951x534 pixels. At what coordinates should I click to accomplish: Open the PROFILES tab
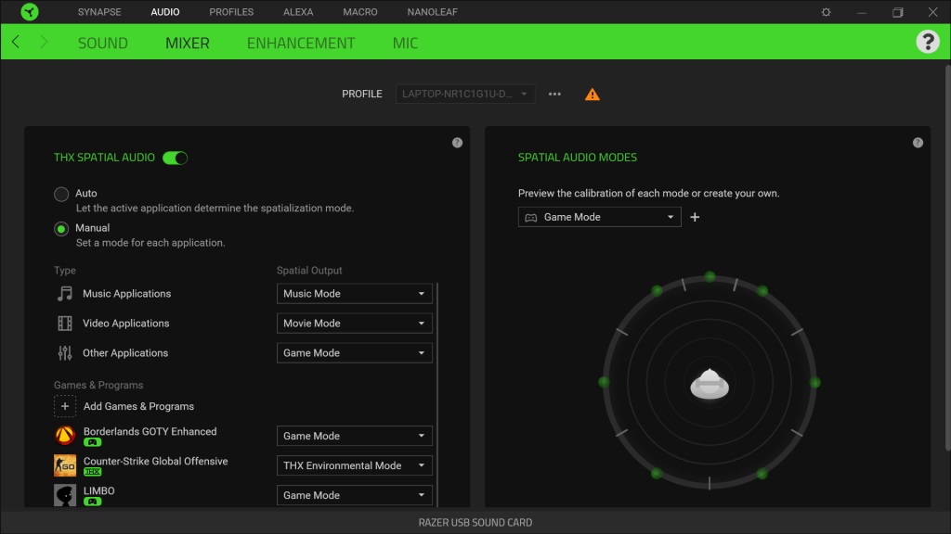231,12
